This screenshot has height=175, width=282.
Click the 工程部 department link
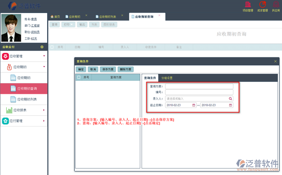[36, 26]
